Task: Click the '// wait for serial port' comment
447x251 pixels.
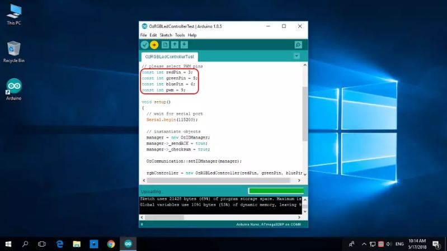Action: (x=175, y=113)
